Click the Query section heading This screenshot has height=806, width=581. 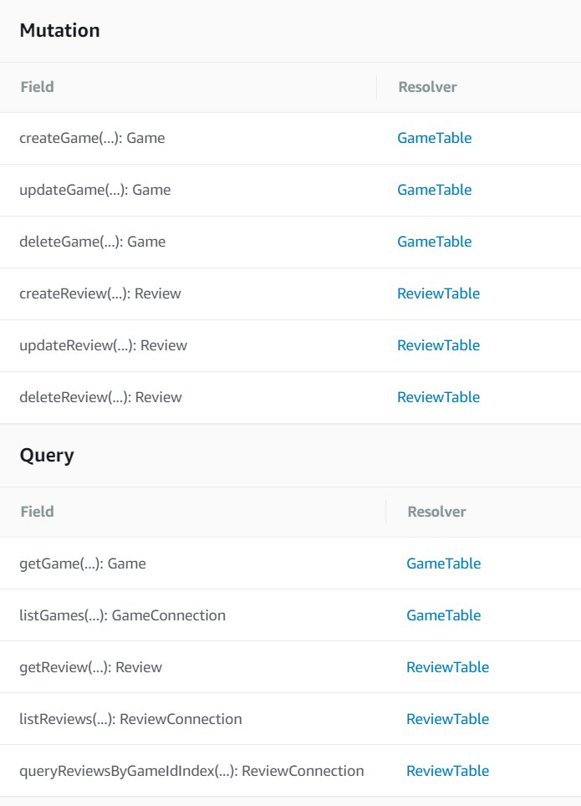[47, 456]
